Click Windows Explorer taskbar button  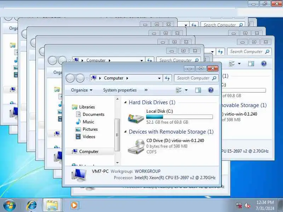point(52,205)
